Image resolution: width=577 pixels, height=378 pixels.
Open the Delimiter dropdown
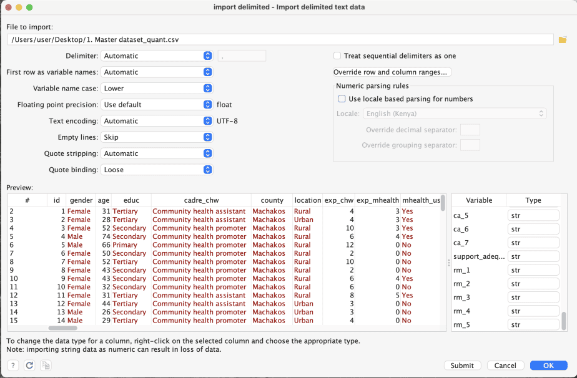point(157,56)
